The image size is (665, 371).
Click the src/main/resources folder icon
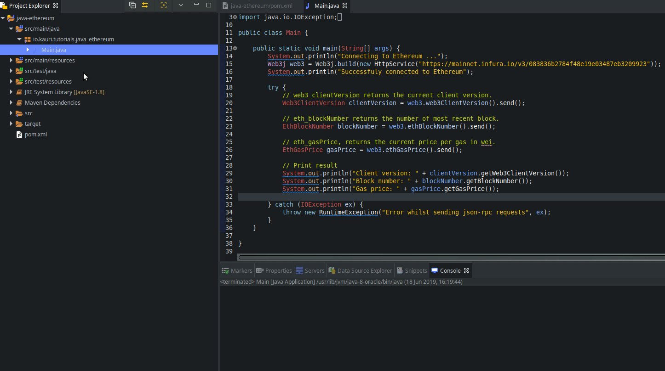19,61
